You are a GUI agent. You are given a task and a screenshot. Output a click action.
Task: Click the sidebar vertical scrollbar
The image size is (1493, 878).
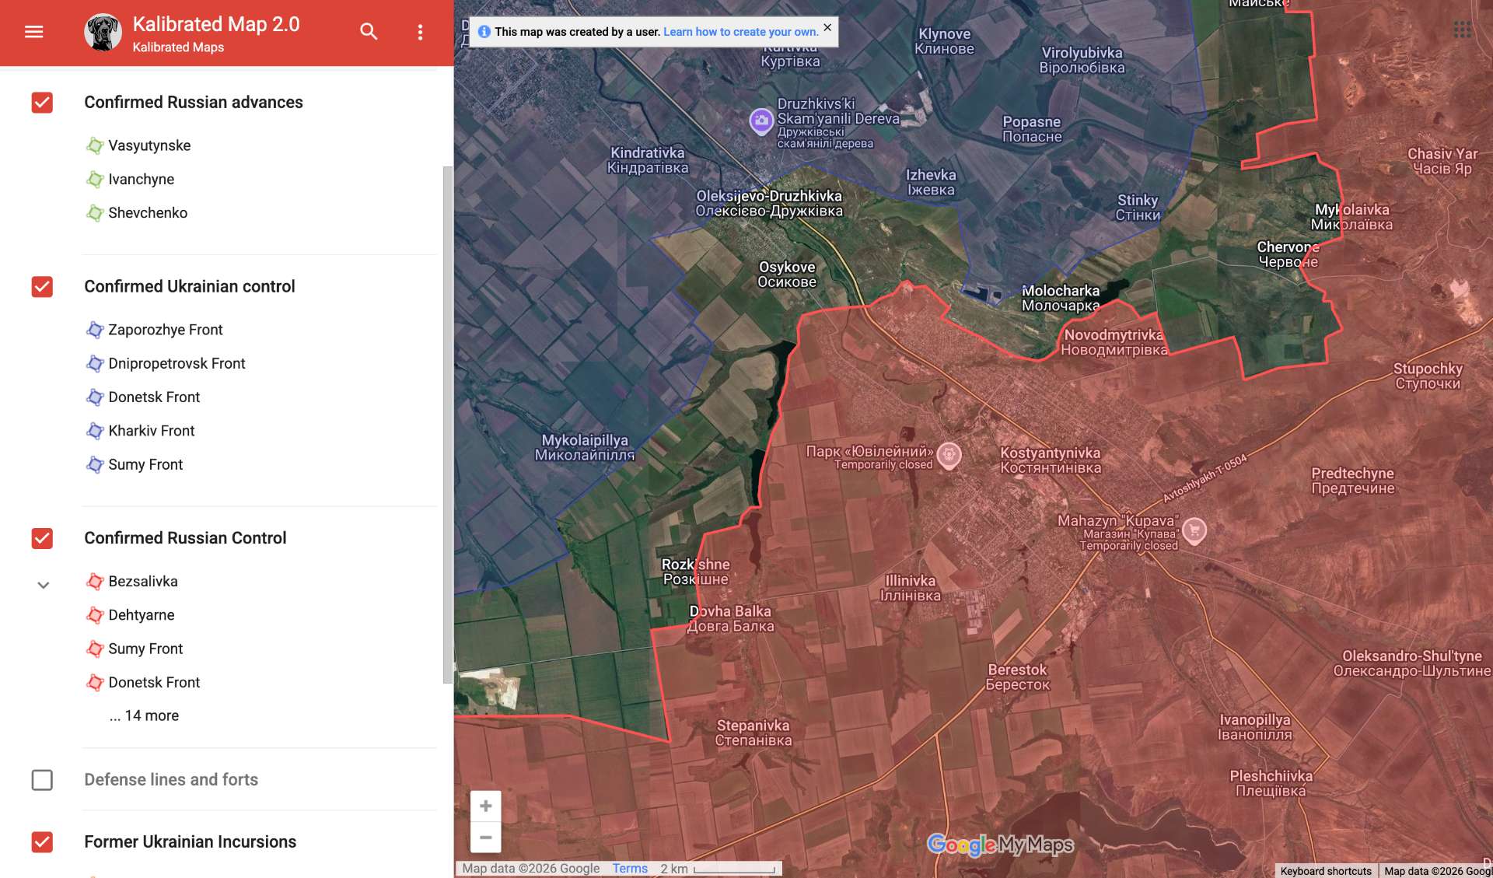coord(447,425)
